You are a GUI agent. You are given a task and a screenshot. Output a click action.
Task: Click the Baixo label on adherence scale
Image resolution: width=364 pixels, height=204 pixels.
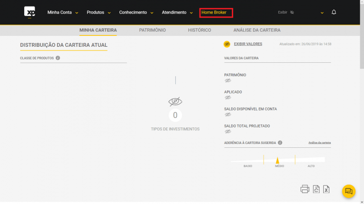(x=248, y=166)
